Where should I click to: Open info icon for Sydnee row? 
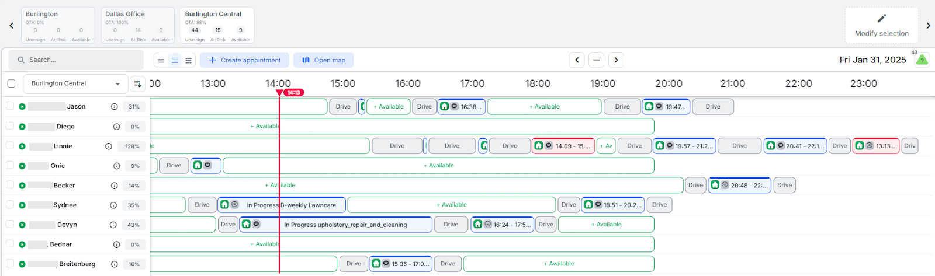click(113, 205)
